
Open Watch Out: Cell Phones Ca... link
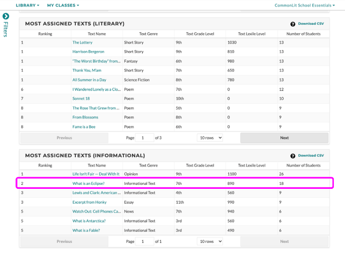point(96,211)
